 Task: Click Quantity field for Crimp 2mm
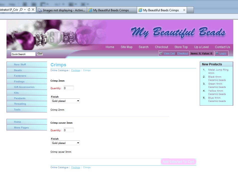pyautogui.click(x=69, y=88)
